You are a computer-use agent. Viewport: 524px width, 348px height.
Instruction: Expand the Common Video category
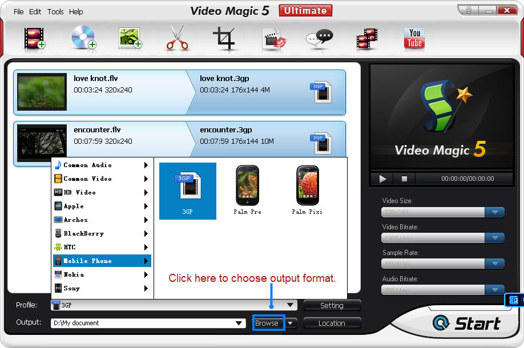click(102, 179)
